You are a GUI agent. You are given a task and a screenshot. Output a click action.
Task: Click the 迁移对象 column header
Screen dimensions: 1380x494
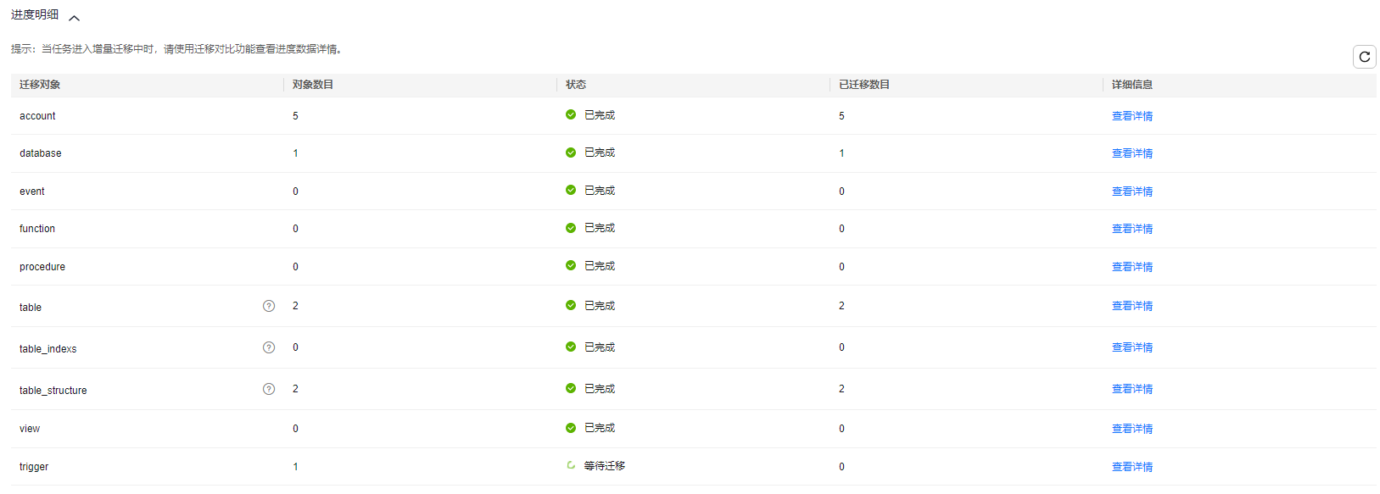click(x=40, y=85)
